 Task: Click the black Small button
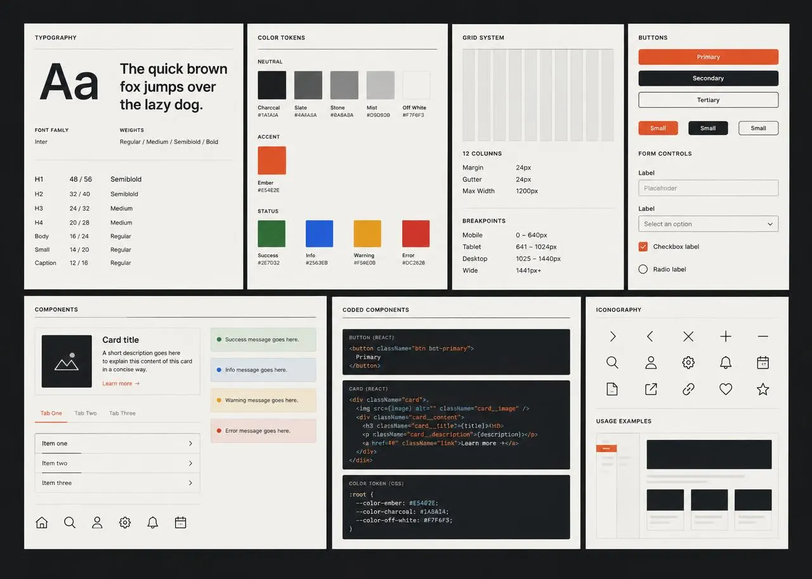point(708,128)
